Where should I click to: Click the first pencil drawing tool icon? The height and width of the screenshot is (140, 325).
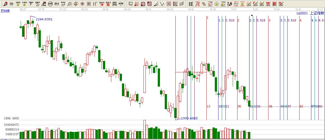[5, 4]
